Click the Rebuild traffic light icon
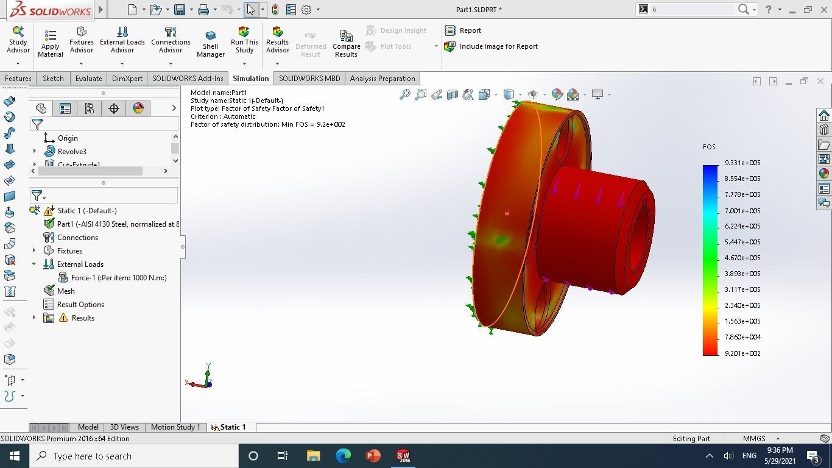This screenshot has width=832, height=468. (275, 9)
